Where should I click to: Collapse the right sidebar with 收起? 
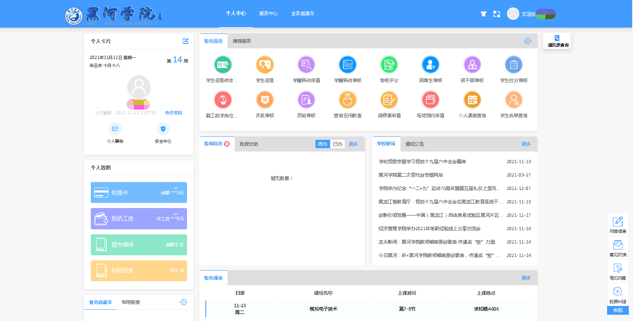(x=618, y=310)
